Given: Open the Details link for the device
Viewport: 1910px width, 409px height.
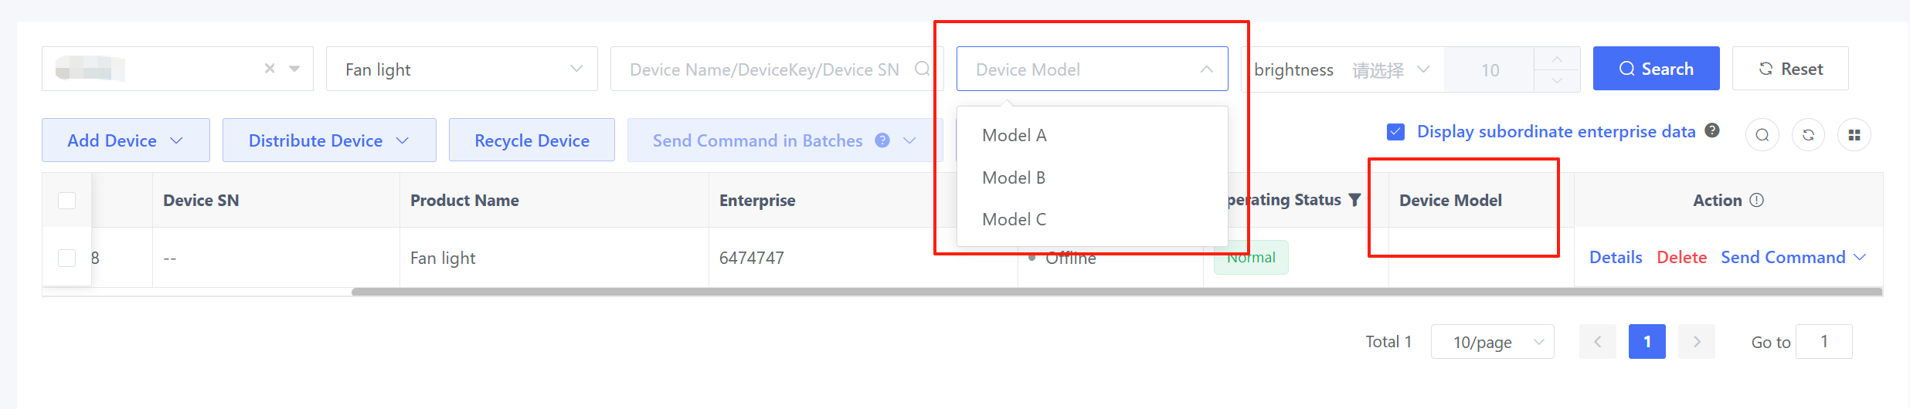Looking at the screenshot, I should pos(1615,258).
